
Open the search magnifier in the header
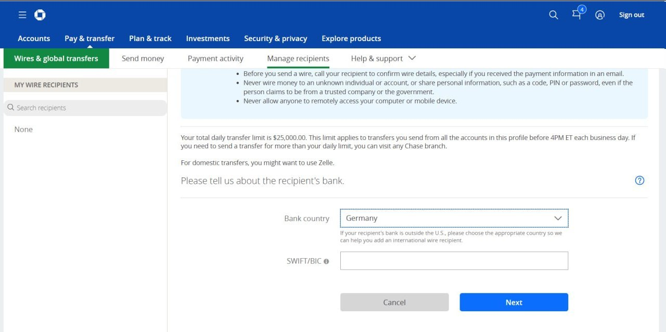(x=554, y=15)
